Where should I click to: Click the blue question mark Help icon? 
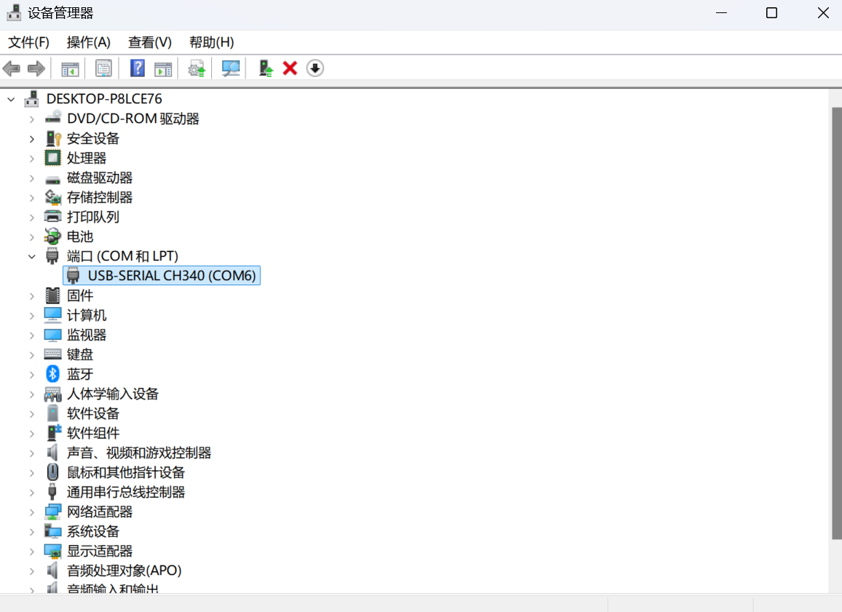coord(138,68)
